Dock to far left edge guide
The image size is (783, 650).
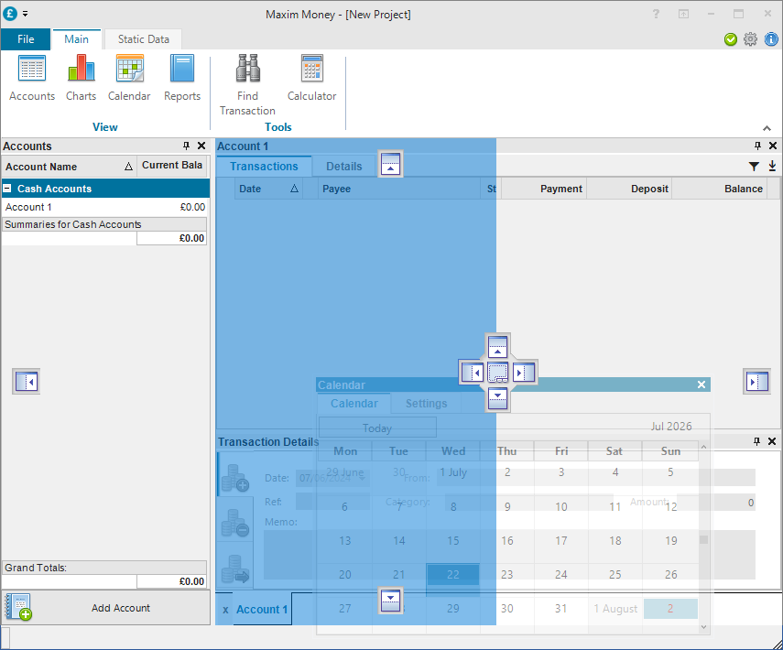pos(26,382)
